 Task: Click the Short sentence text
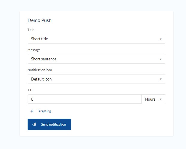tap(44, 59)
